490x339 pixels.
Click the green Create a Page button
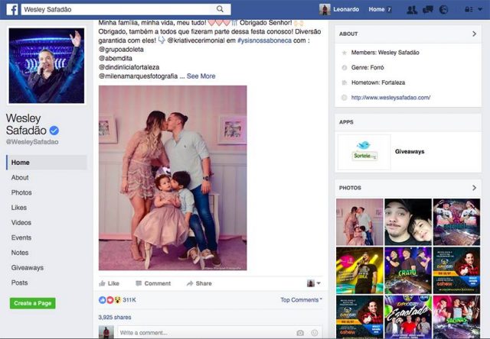[x=32, y=303]
